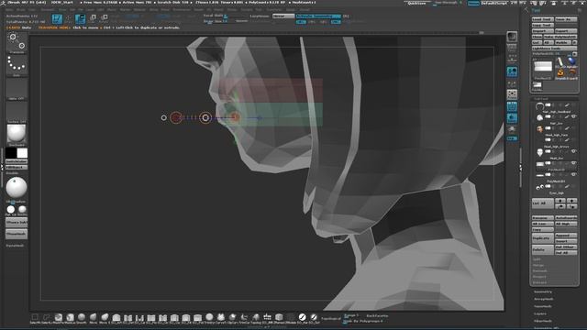
Task: Open the Alpha menu
Action: coord(9,10)
